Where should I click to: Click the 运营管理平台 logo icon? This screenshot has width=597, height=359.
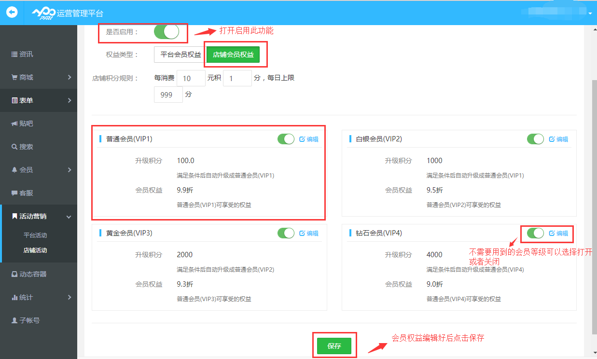click(x=43, y=13)
